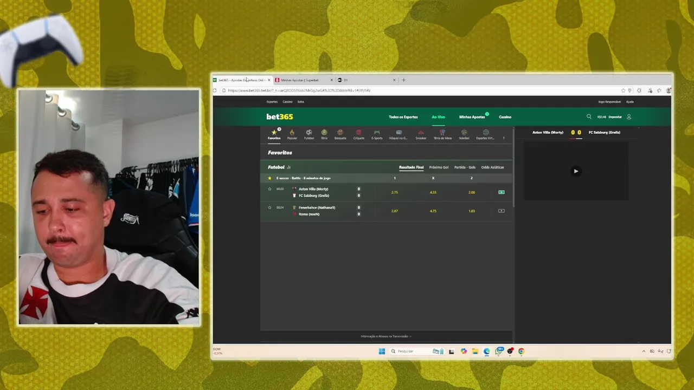Open video icon for Fenerbahce vs Roma
Viewport: 694px width, 390px height.
point(501,211)
